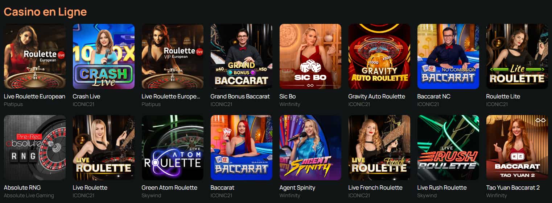Click Skywind provider under Live Rush Roulette

[x=427, y=195]
